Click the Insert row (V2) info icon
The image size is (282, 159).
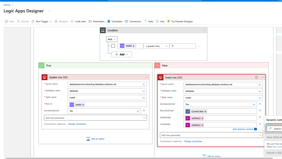coord(256,77)
